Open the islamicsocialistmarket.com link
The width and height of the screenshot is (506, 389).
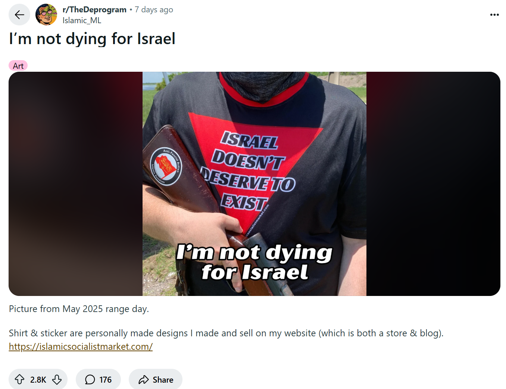(81, 346)
